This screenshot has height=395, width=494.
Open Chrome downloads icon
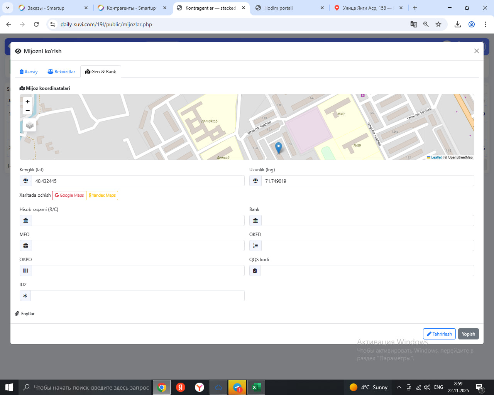[x=458, y=24]
